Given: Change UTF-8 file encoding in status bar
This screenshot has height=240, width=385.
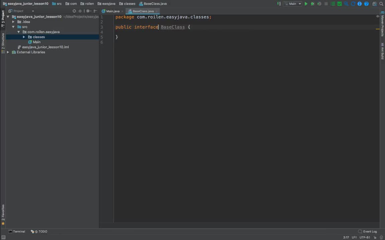Looking at the screenshot, I should point(365,238).
